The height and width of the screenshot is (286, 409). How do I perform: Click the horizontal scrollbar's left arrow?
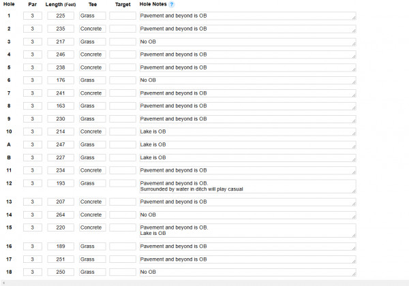(x=3, y=283)
